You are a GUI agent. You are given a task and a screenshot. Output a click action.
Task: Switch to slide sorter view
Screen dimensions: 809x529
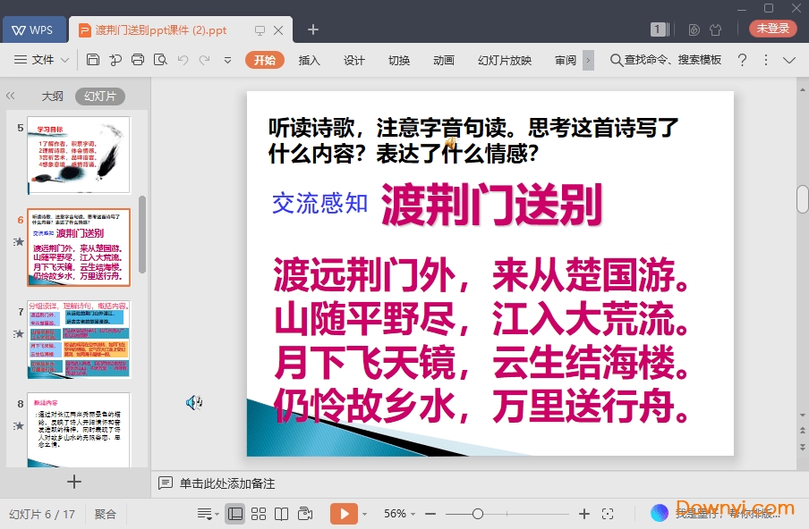[259, 514]
